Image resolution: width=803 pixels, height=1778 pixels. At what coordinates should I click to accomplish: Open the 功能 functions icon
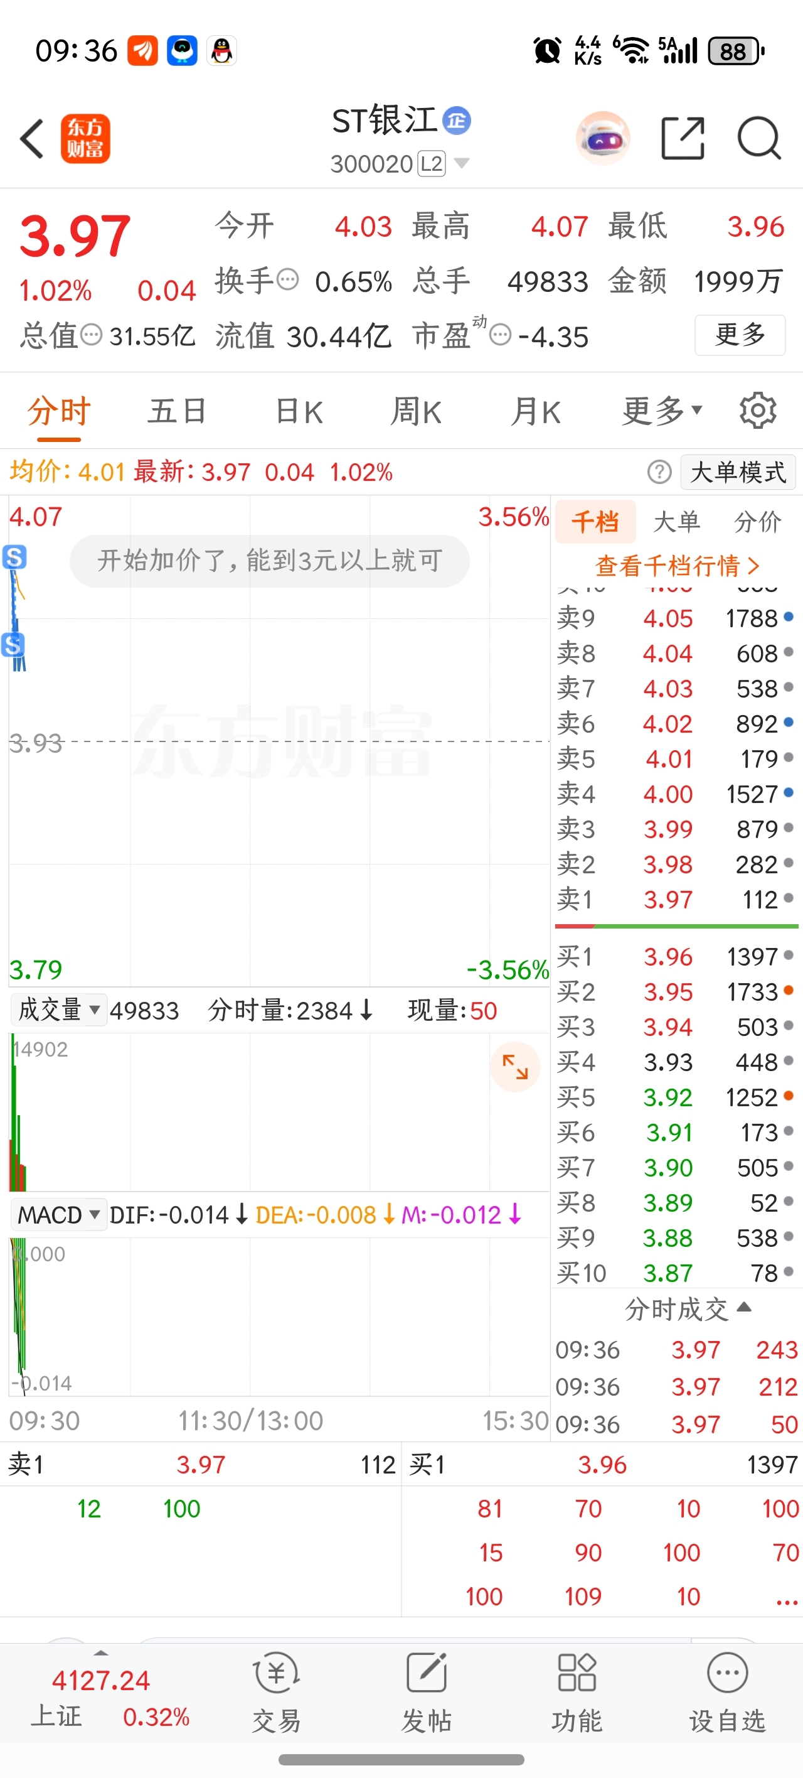577,1693
